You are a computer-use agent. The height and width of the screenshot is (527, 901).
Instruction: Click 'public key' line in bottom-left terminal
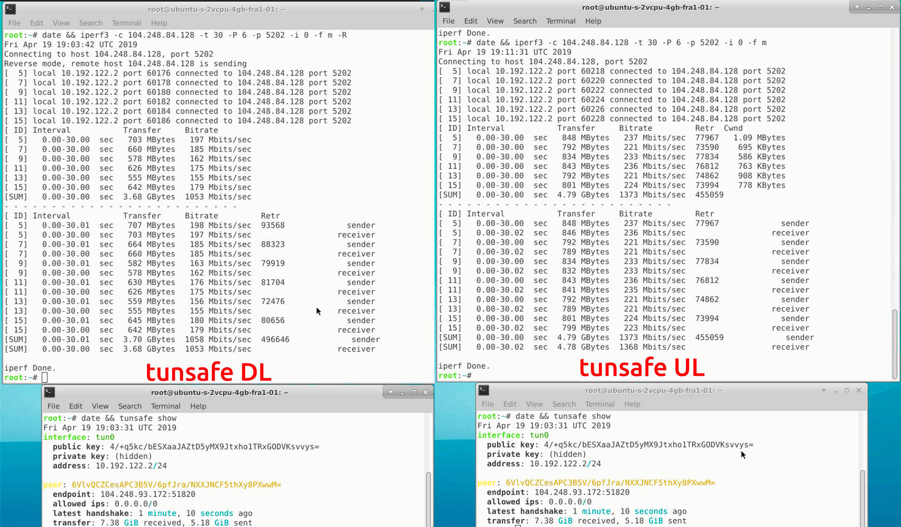[x=186, y=447]
